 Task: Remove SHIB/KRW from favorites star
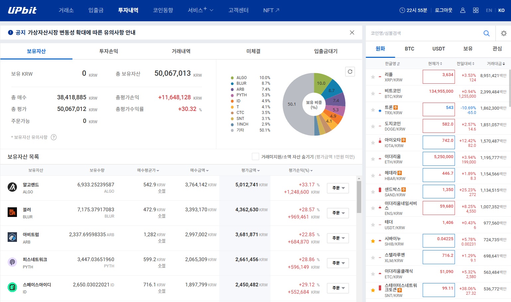(x=373, y=241)
